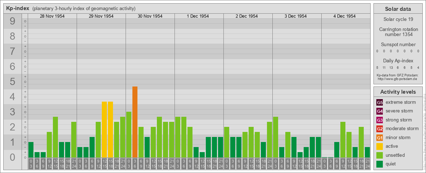Click the 'Solar data' panel heading

[x=398, y=9]
